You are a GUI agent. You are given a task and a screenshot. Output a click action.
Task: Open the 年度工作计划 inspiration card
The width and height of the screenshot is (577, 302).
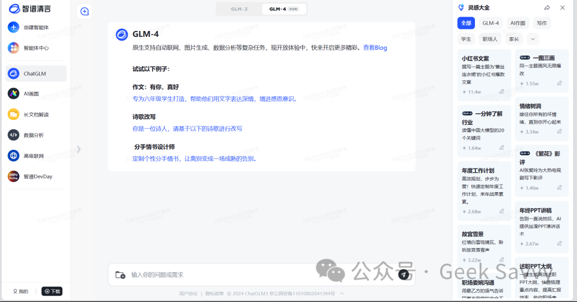pyautogui.click(x=484, y=190)
